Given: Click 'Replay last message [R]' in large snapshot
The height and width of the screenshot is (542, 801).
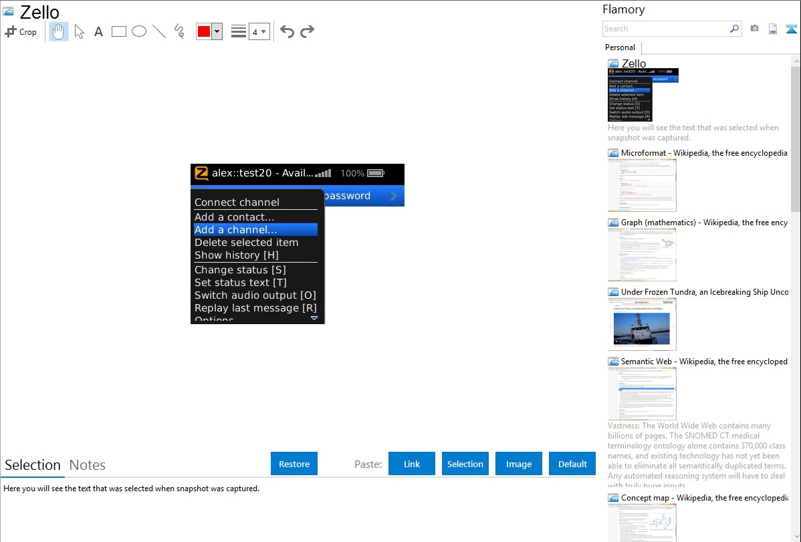Looking at the screenshot, I should coord(255,308).
